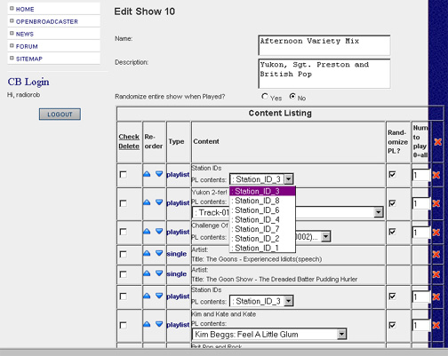Move Dreaded Batter Pudding Hurler row up

pyautogui.click(x=147, y=273)
